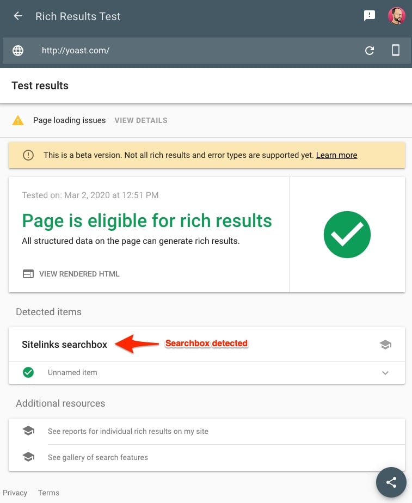Click the globe icon next to the URL

(18, 50)
